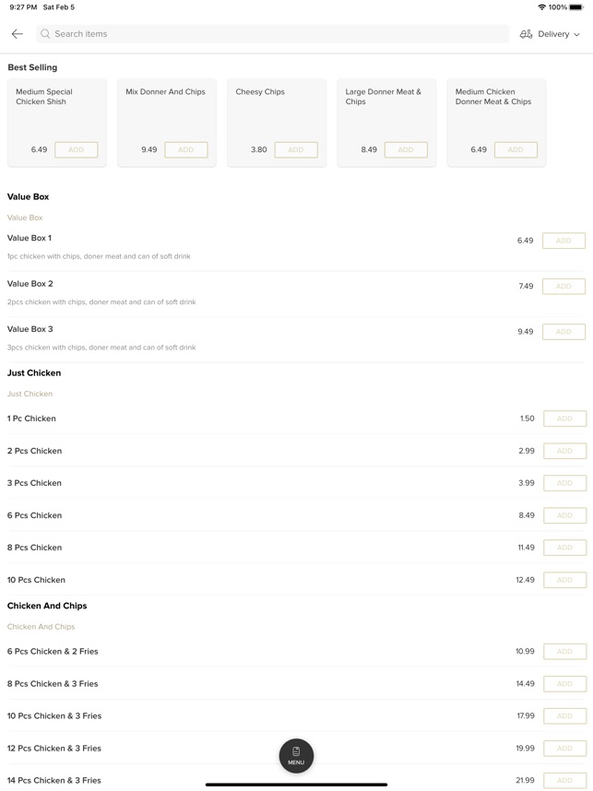Tap the back arrow icon
The width and height of the screenshot is (593, 791).
[17, 34]
